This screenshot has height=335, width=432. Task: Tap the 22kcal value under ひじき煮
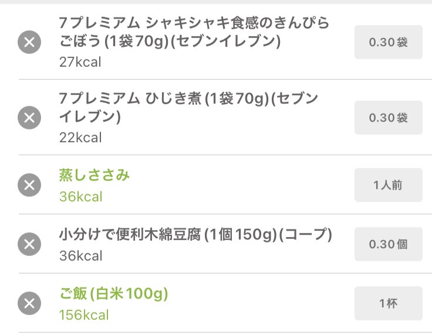80,138
